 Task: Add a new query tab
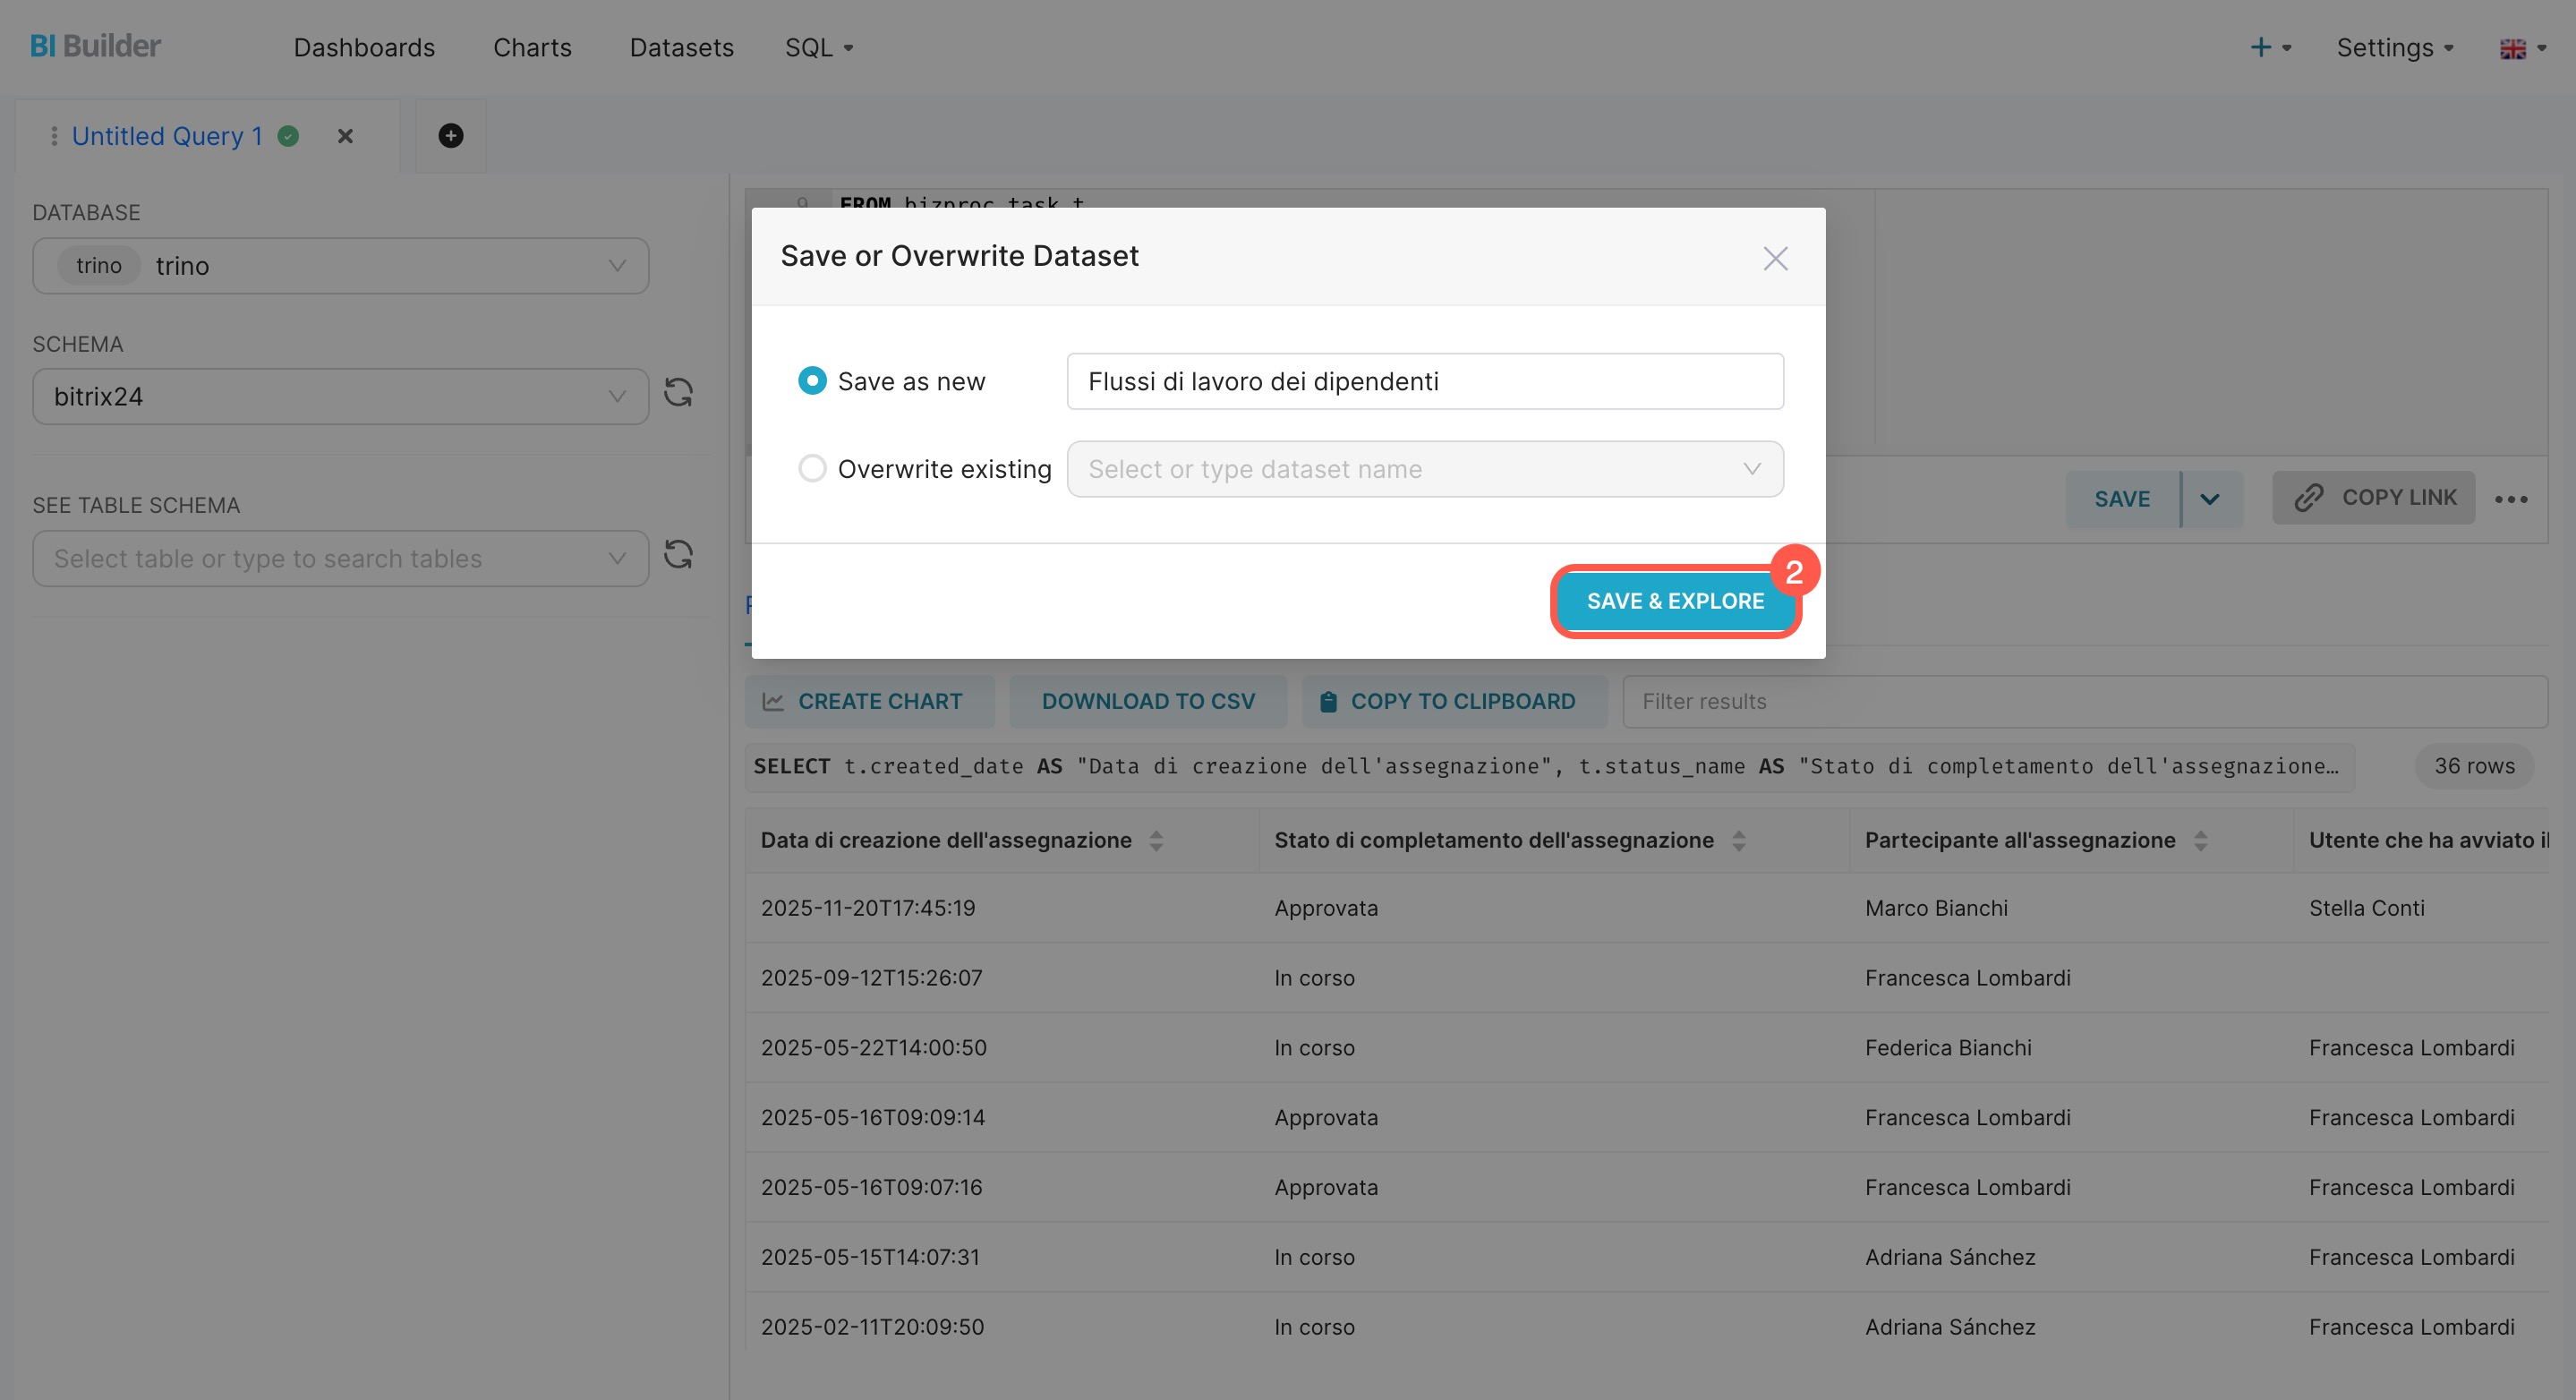tap(451, 136)
